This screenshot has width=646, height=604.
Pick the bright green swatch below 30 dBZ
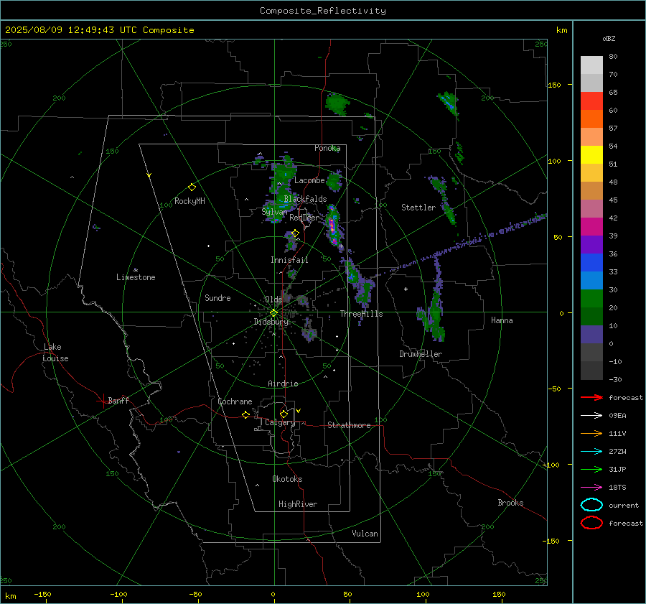[x=591, y=299]
